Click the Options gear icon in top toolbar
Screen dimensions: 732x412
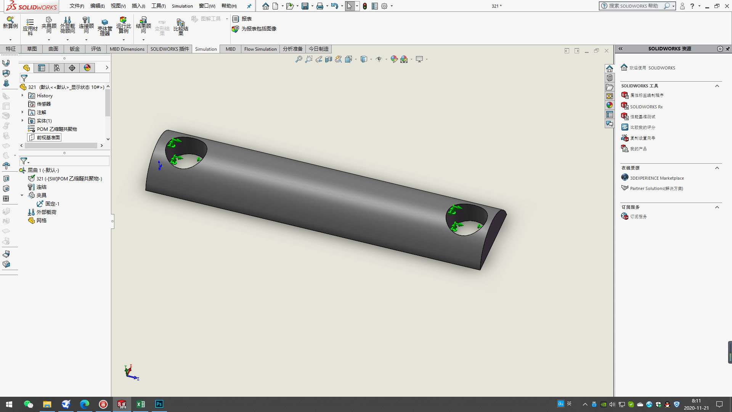[384, 6]
